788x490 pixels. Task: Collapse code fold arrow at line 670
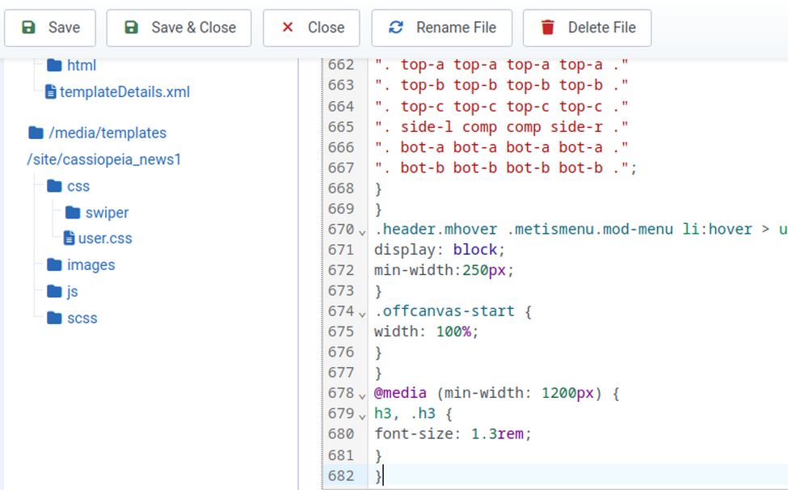pyautogui.click(x=362, y=231)
